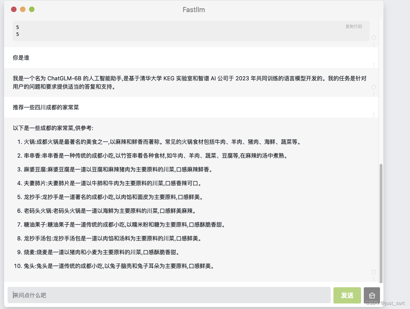Open more options for message 你是谁
Image resolution: width=410 pixels, height=309 pixels.
click(374, 65)
